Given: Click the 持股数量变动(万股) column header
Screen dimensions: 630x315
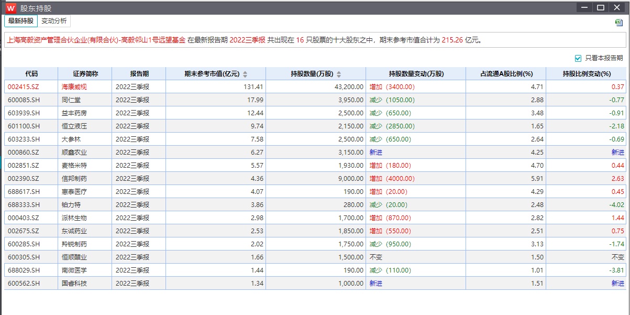Looking at the screenshot, I should point(416,74).
